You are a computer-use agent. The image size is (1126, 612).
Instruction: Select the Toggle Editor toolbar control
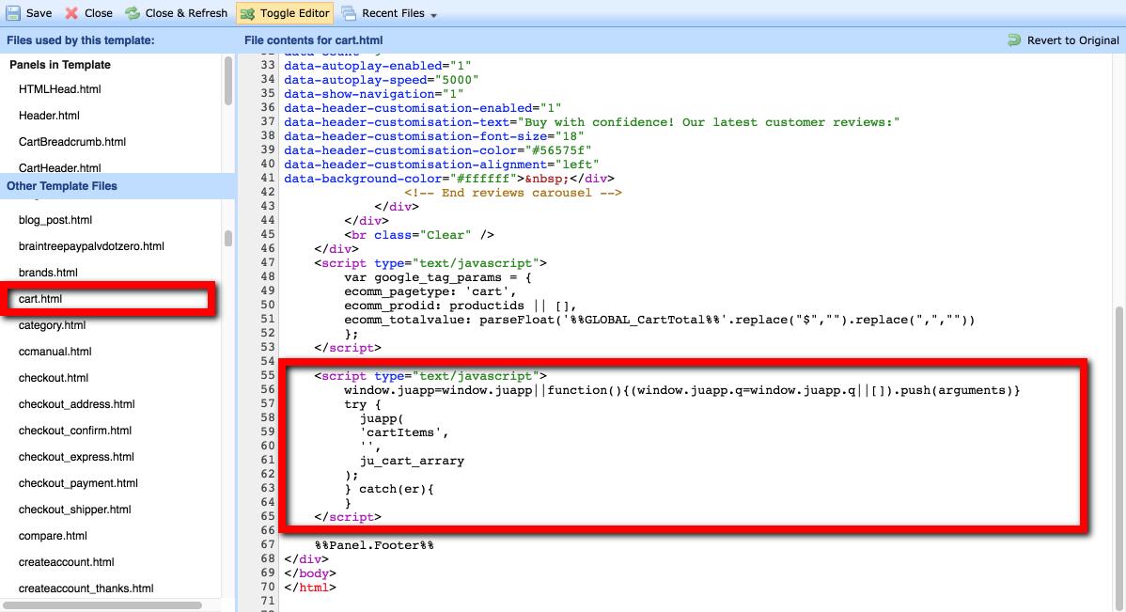click(284, 14)
